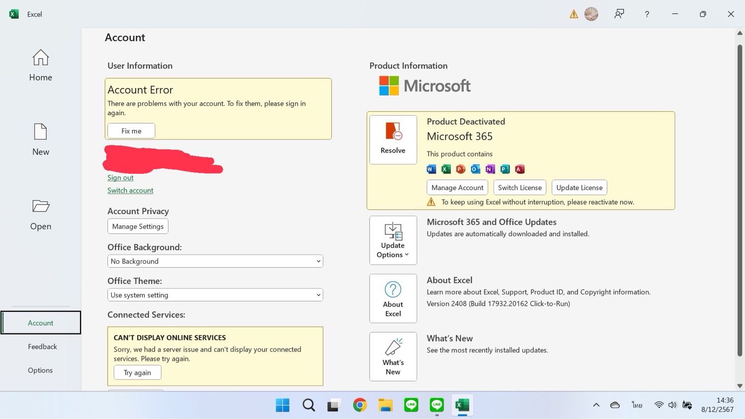This screenshot has width=745, height=419.
Task: Click the scroll down arrow
Action: (740, 386)
